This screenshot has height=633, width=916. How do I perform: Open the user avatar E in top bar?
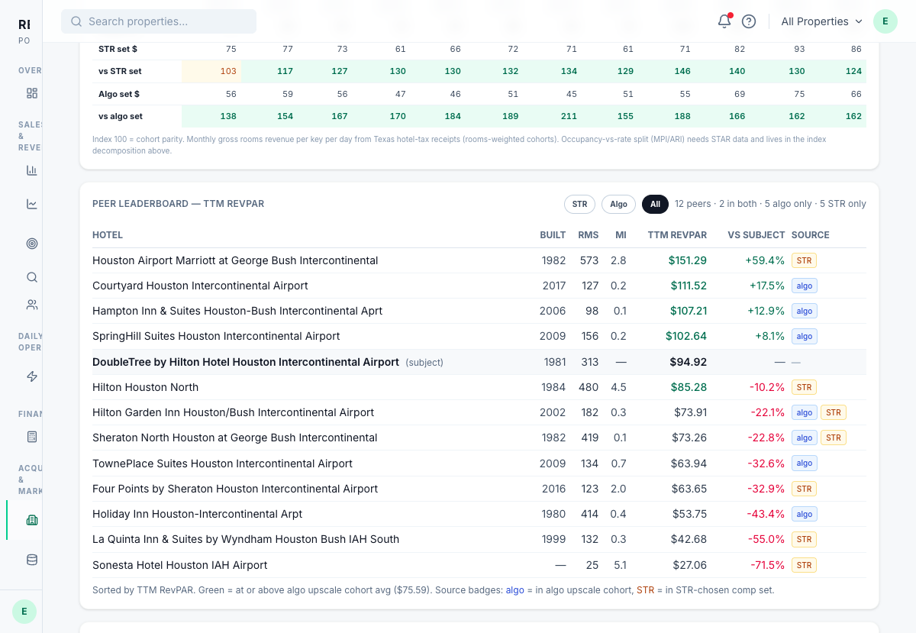885,21
